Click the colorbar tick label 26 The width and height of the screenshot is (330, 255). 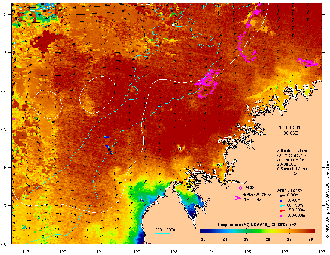[x=268, y=239]
